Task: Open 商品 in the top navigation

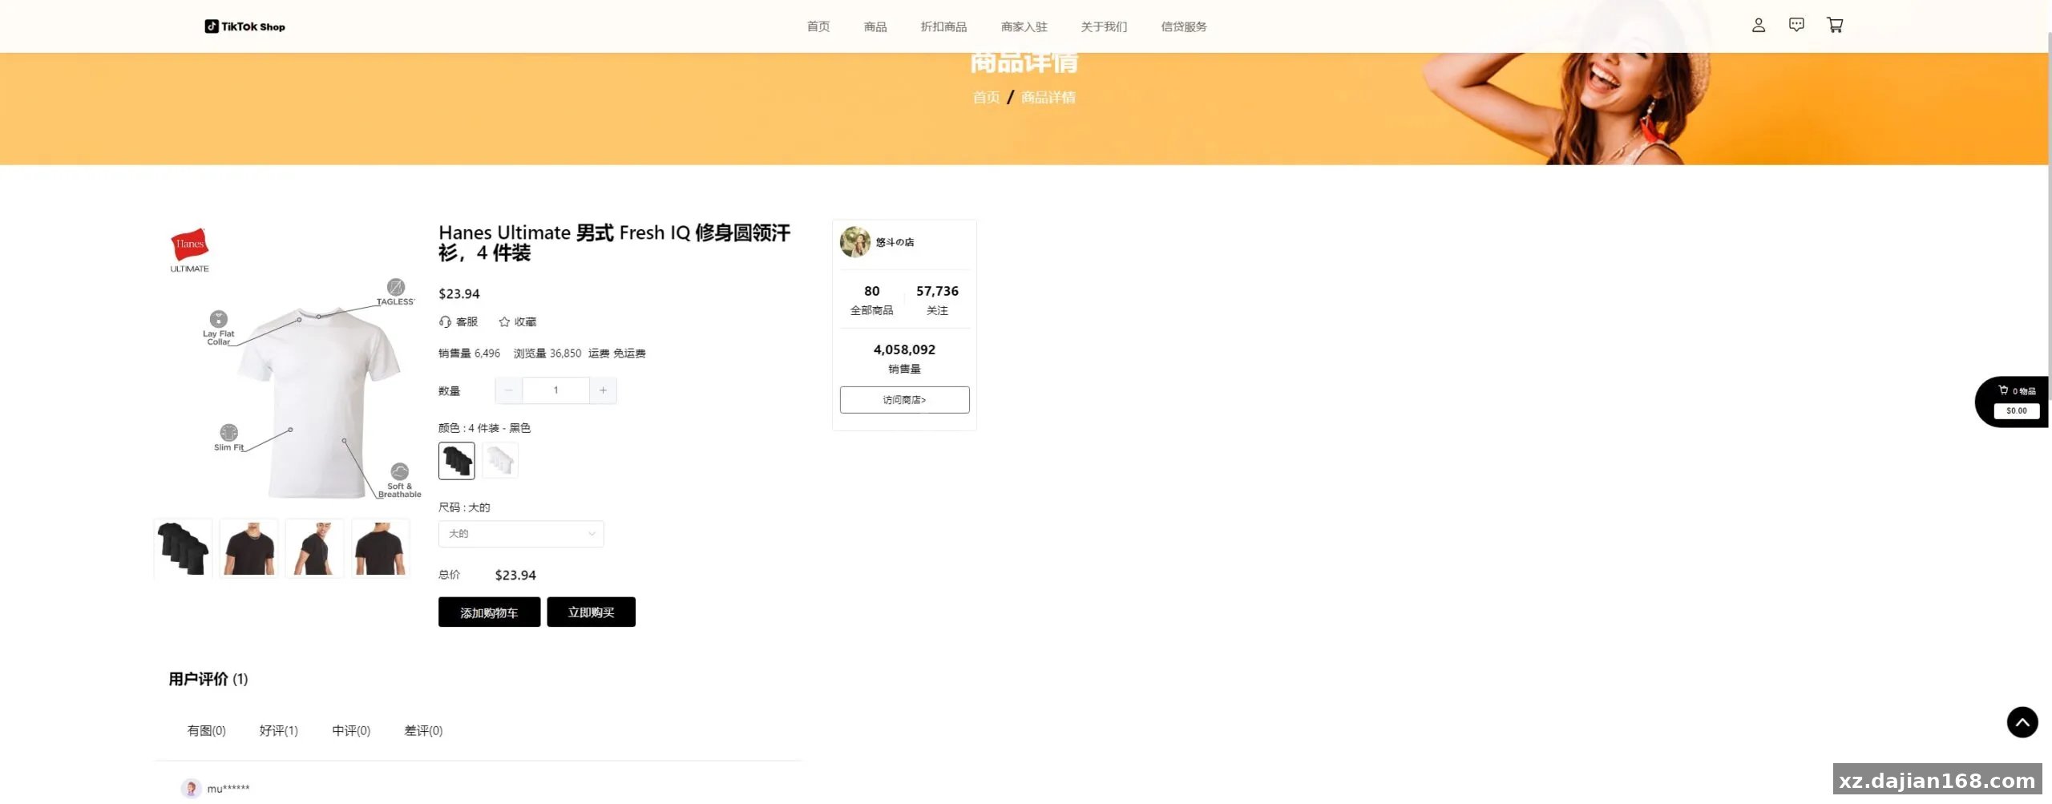Action: tap(875, 26)
